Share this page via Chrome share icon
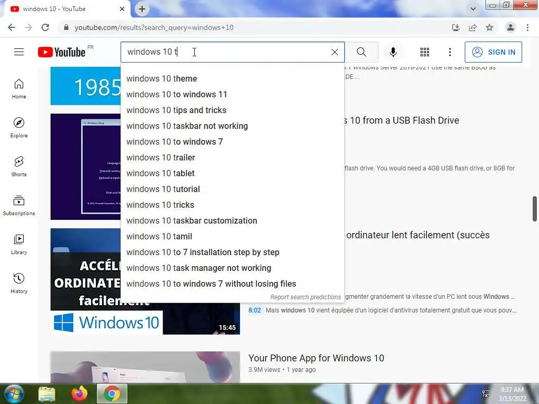 pos(473,27)
